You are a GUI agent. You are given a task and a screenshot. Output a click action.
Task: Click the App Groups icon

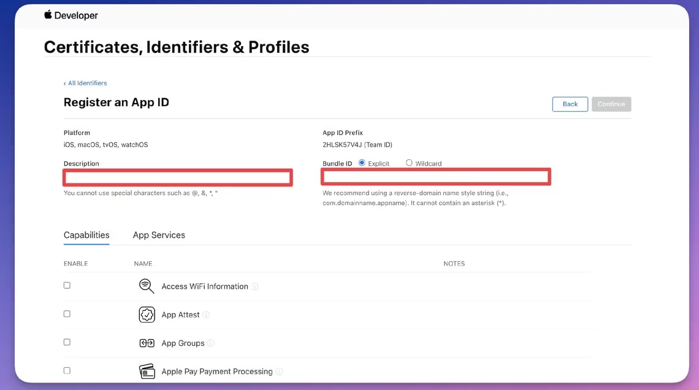147,343
